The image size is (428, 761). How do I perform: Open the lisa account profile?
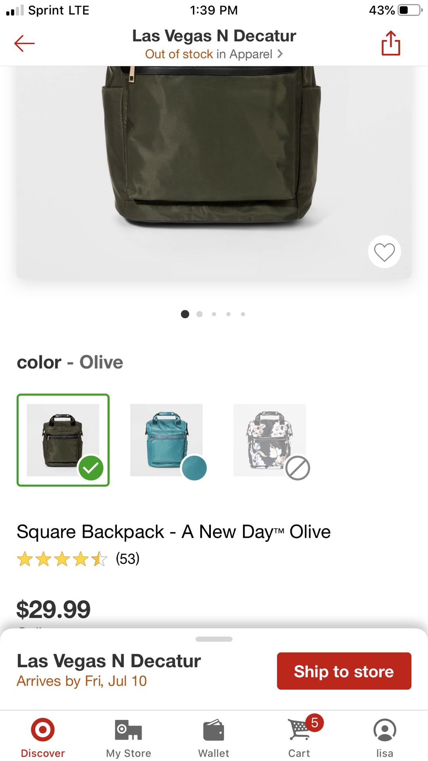tap(384, 737)
